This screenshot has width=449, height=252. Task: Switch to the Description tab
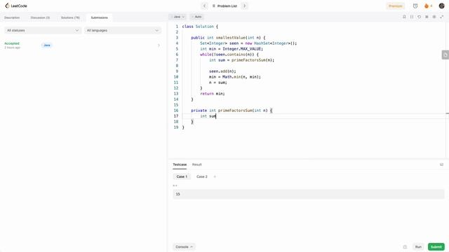click(x=12, y=17)
